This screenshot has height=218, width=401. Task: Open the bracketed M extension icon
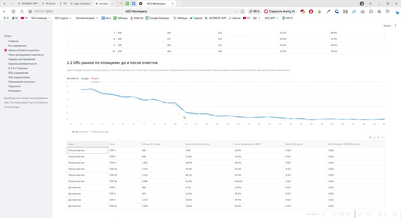[x=345, y=11]
